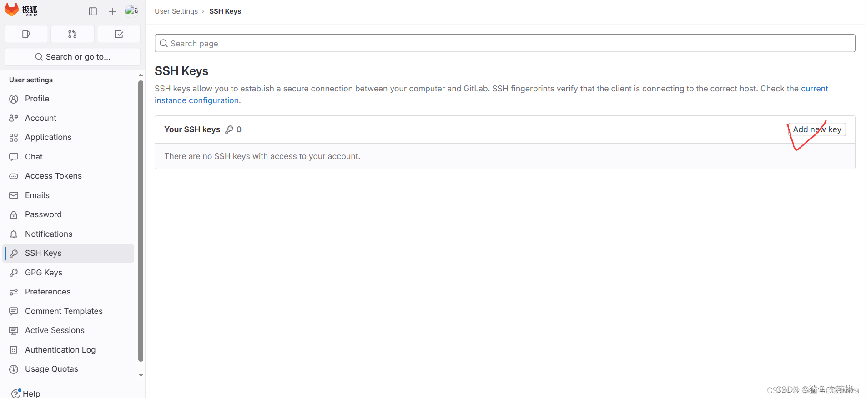Open the current instance configuration link
Image resolution: width=866 pixels, height=398 pixels.
[x=196, y=100]
